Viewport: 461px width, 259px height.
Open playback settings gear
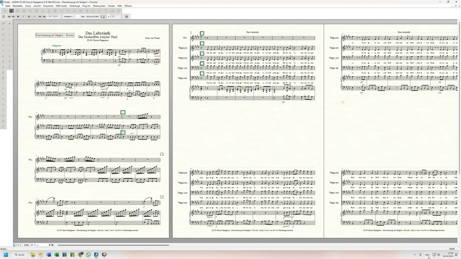pyautogui.click(x=126, y=17)
